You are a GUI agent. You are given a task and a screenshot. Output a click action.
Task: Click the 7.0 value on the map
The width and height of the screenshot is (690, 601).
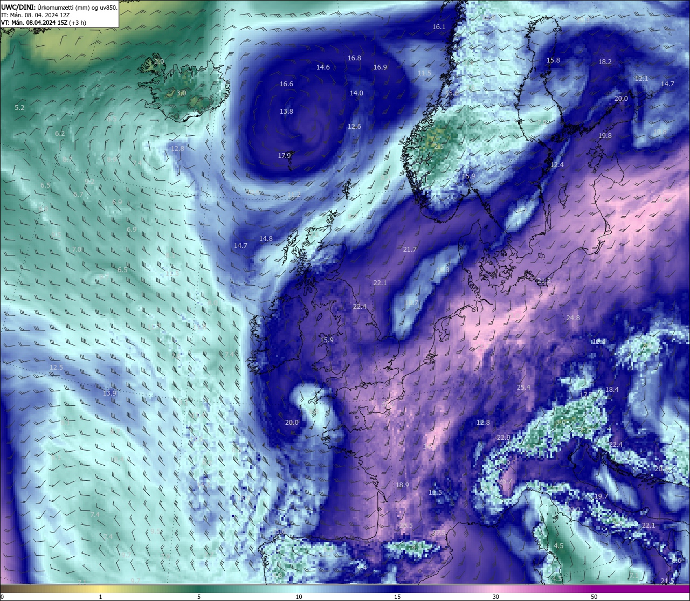tap(77, 250)
